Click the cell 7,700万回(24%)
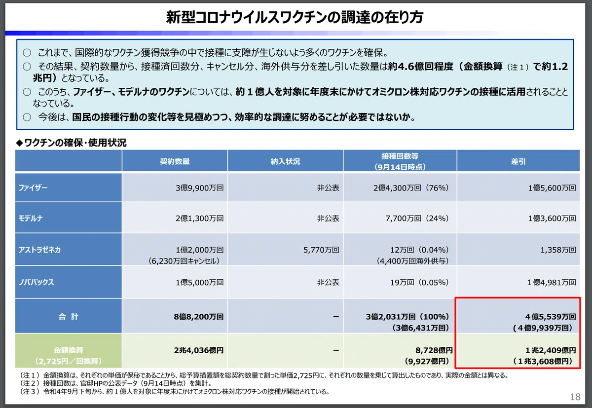 tap(417, 218)
